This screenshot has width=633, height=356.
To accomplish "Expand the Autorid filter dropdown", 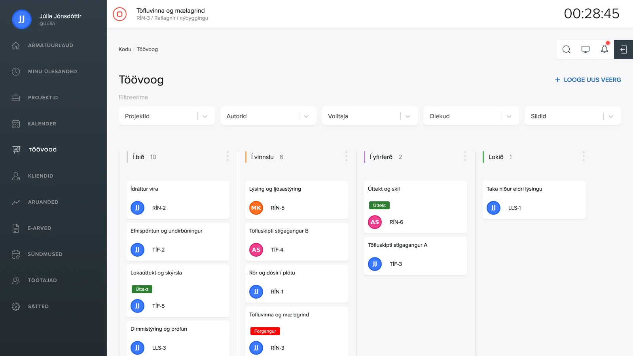I will pyautogui.click(x=268, y=116).
